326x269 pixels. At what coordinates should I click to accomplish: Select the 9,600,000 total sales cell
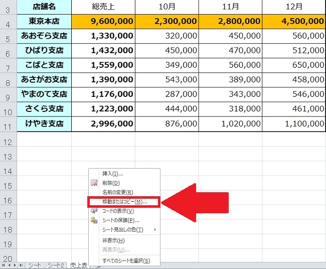coord(103,22)
